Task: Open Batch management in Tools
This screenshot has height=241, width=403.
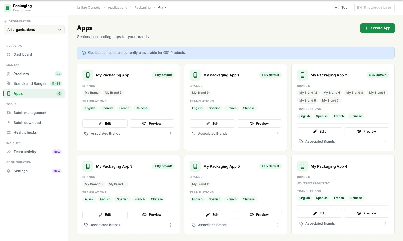Action: [x=34, y=113]
